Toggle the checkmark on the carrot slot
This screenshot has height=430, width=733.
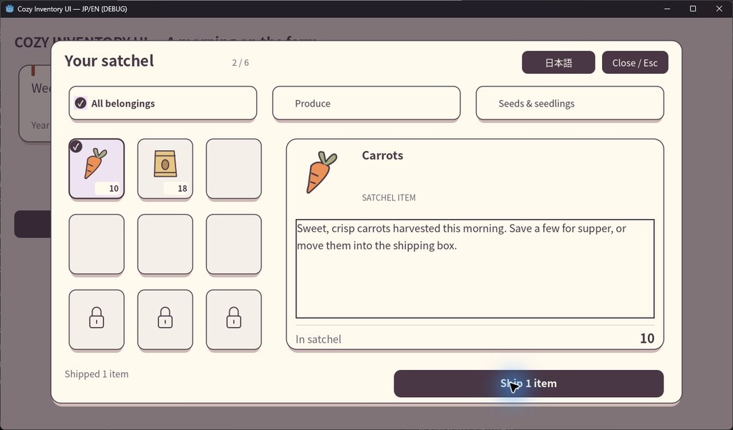point(76,146)
